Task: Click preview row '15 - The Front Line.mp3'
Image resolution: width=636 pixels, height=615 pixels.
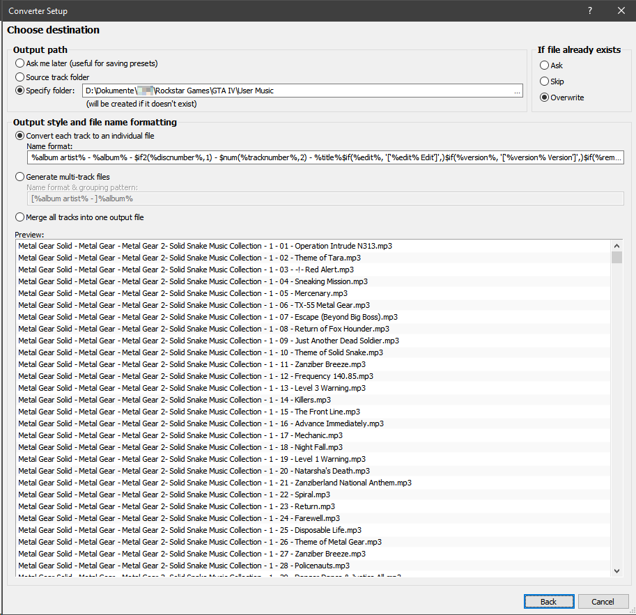Action: click(313, 412)
